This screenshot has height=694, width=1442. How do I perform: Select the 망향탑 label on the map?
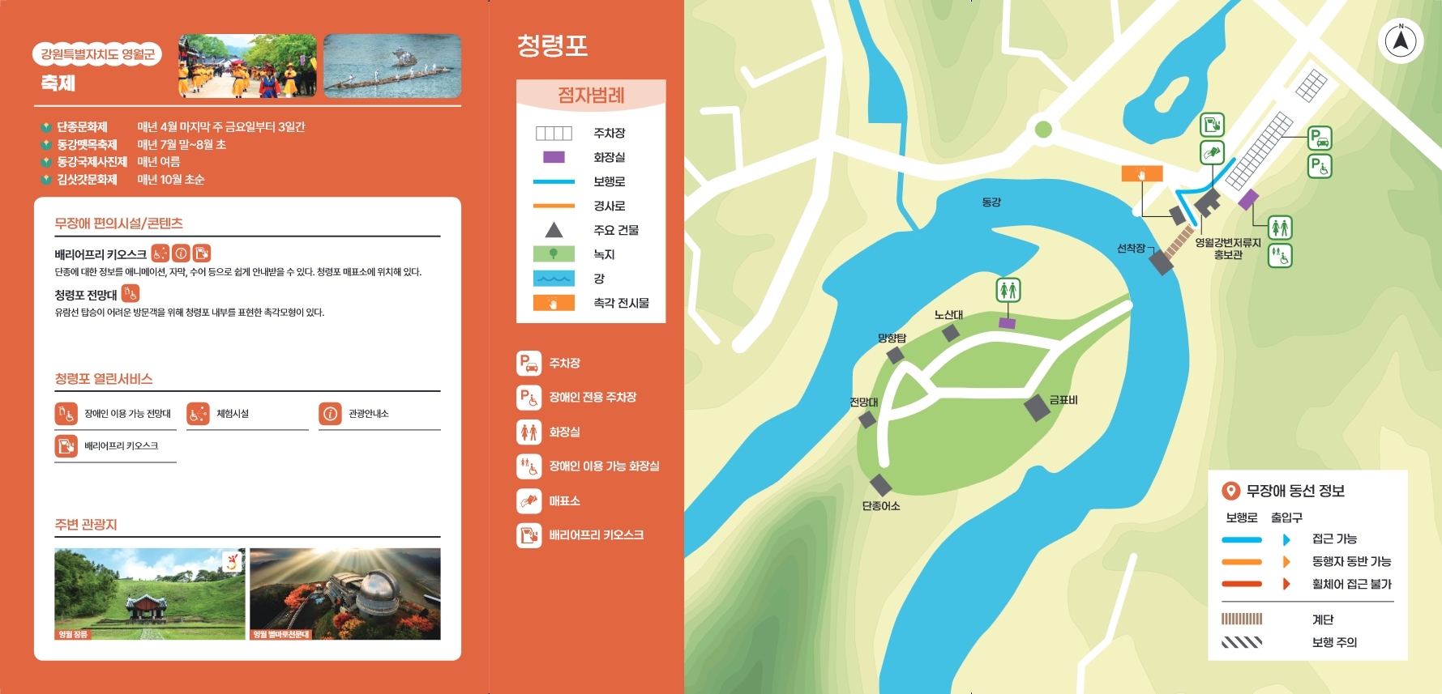(x=892, y=338)
